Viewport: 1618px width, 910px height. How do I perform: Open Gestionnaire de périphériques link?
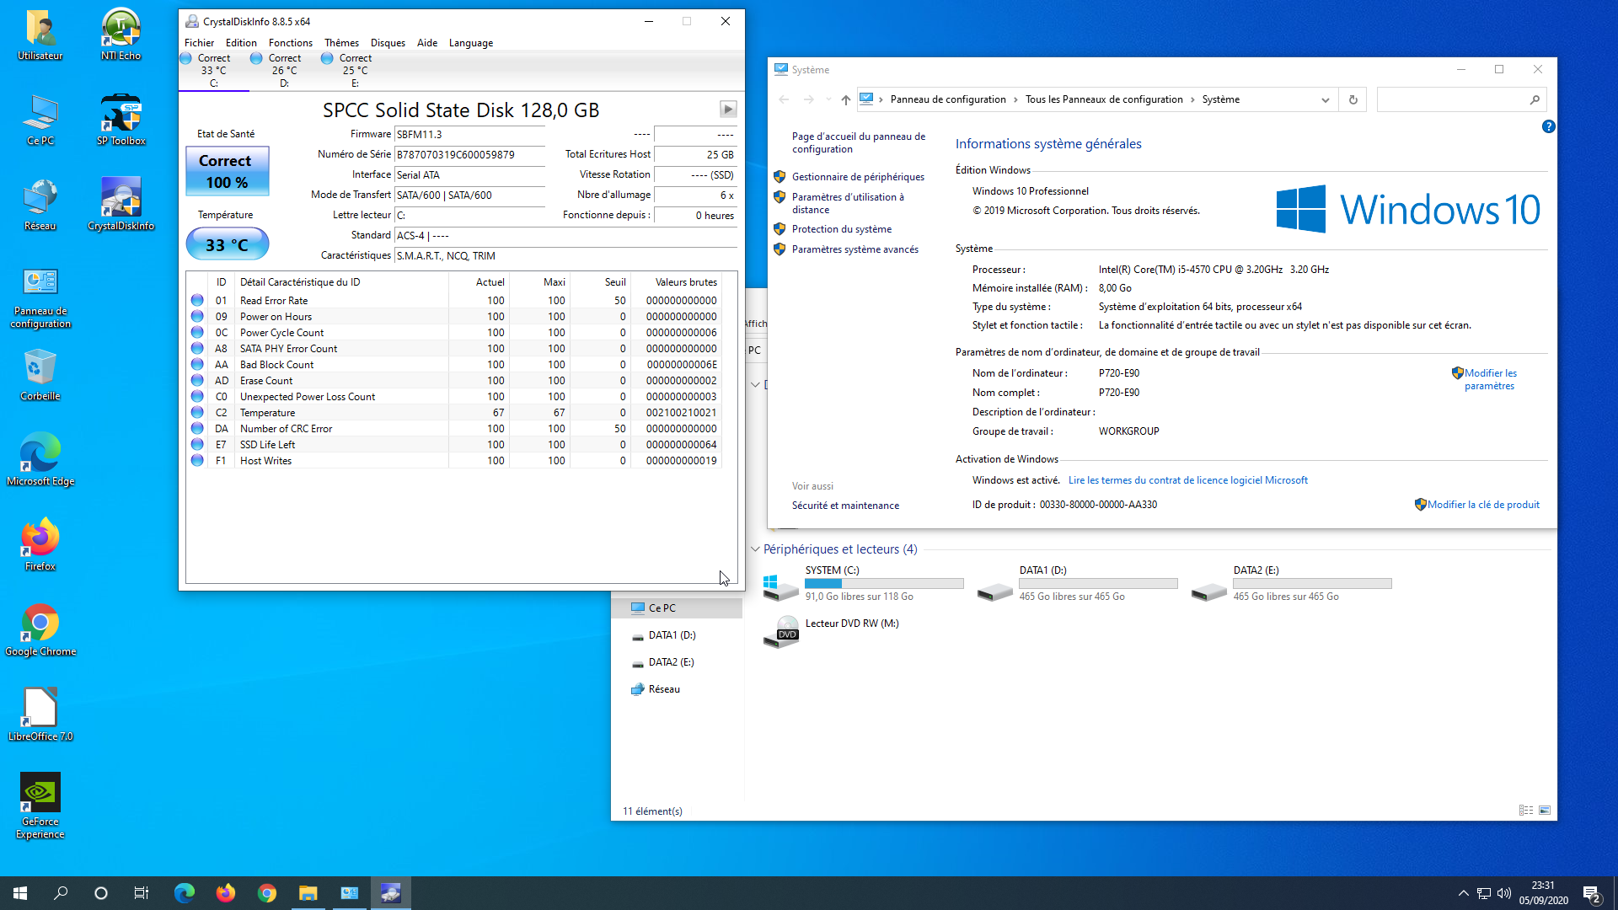pyautogui.click(x=858, y=177)
